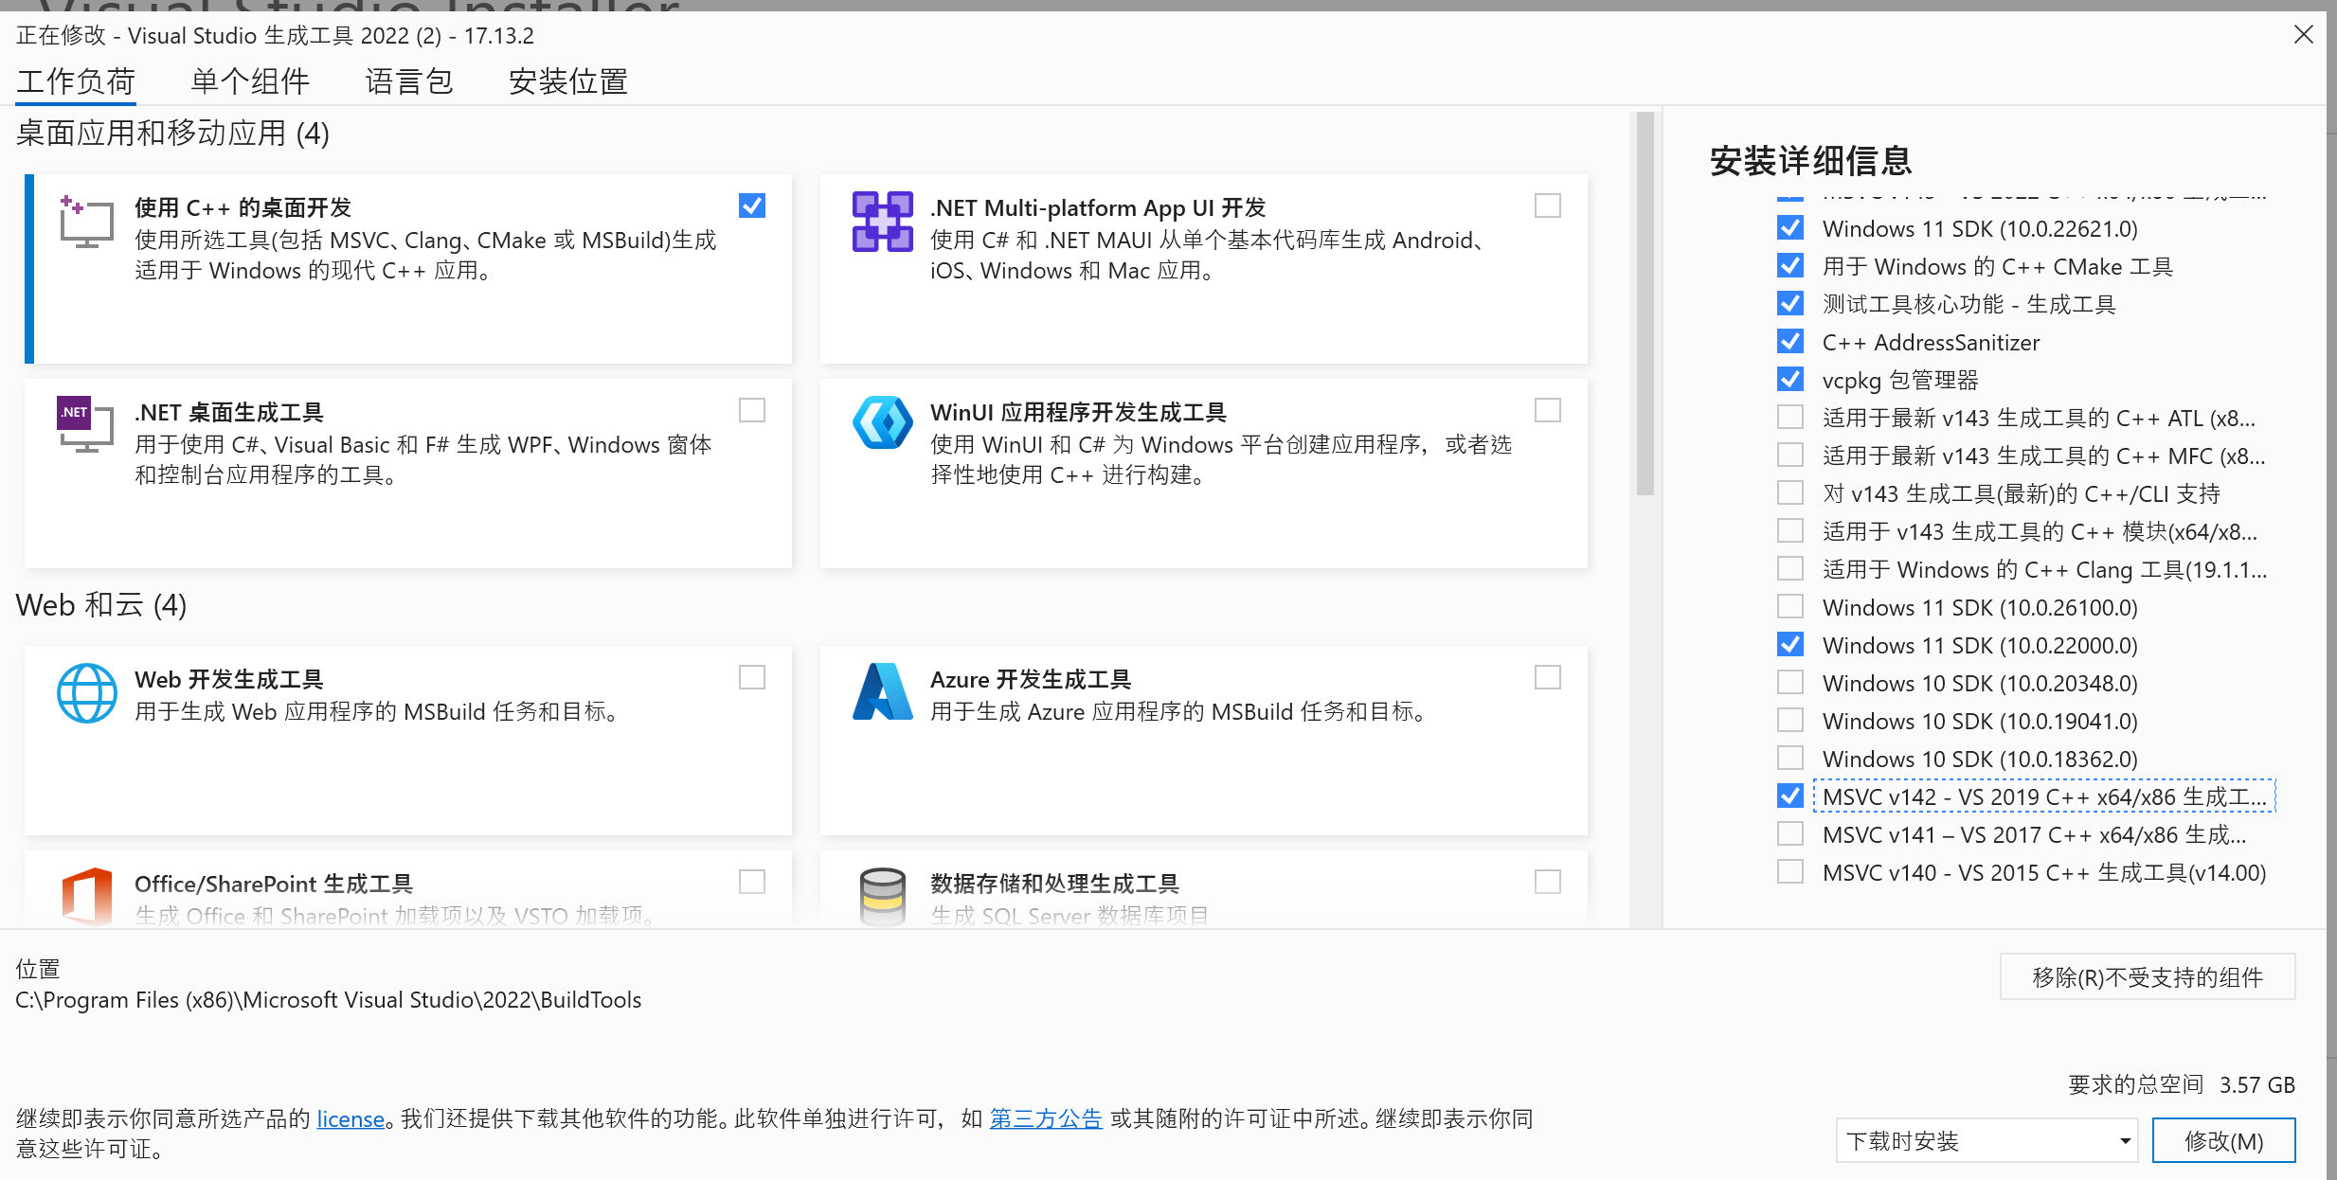Open the license hyperlink

click(351, 1118)
